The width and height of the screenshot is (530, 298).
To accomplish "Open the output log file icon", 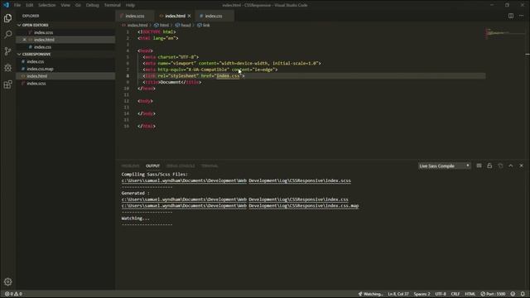I will 500,166.
